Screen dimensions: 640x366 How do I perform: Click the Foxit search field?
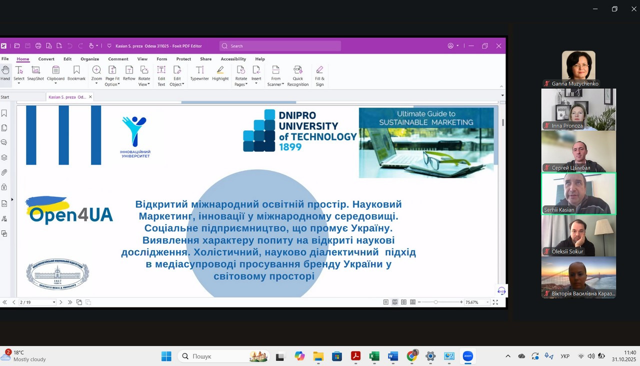click(x=280, y=46)
